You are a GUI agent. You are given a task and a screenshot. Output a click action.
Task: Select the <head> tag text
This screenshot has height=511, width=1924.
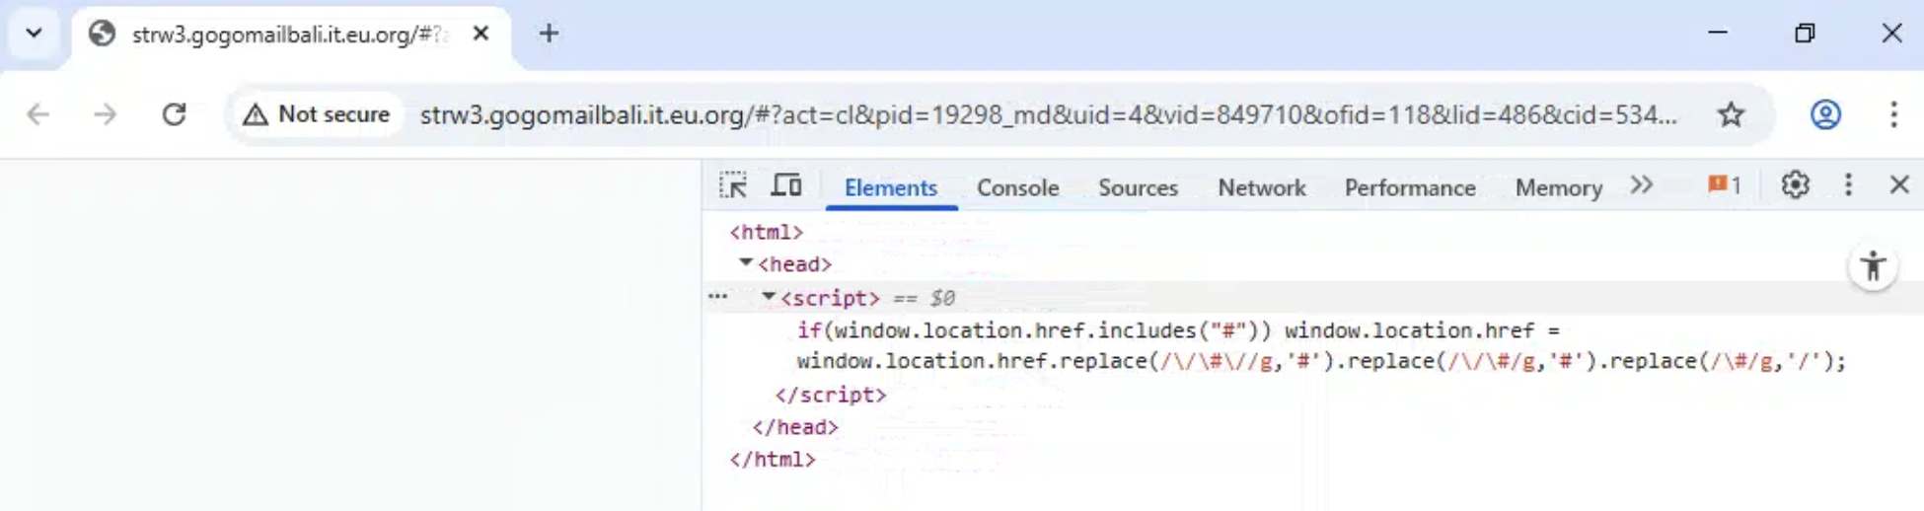click(795, 264)
